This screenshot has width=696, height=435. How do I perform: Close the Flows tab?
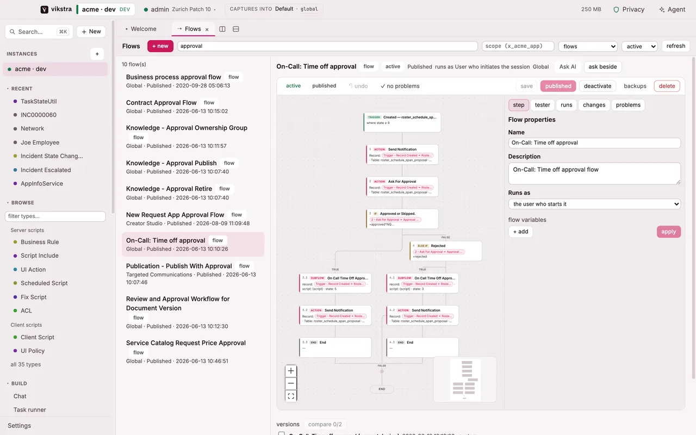[207, 29]
